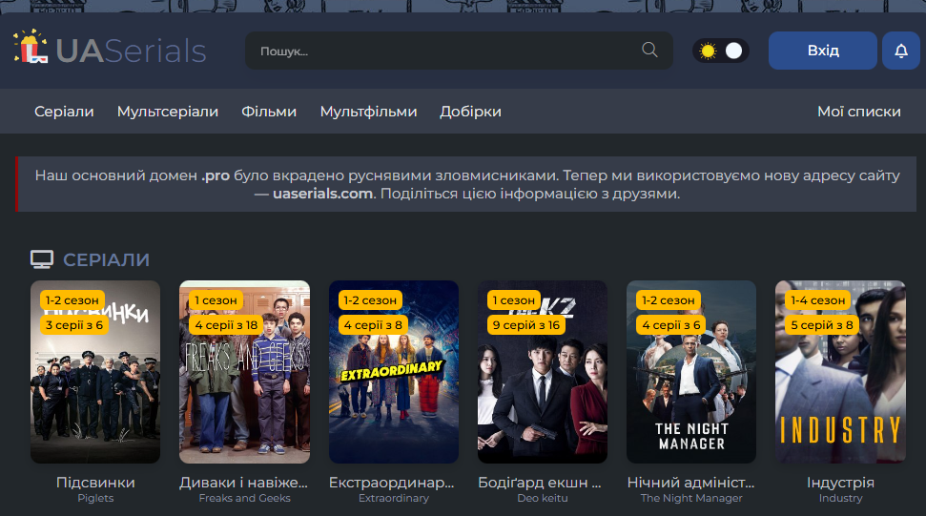Click the Підсвинки title link
Screen dimensions: 926x516
[95, 483]
